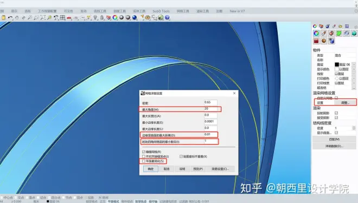Click the 密度 input field showing 0.65

(x=210, y=102)
